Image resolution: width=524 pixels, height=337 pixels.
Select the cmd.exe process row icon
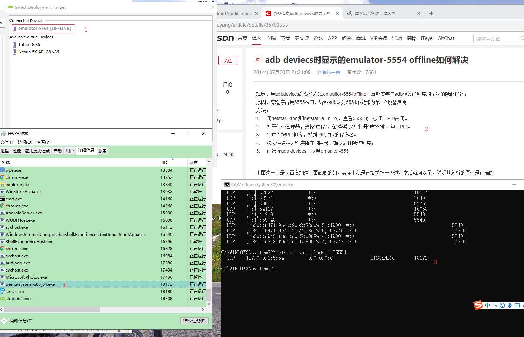[x=2, y=199]
